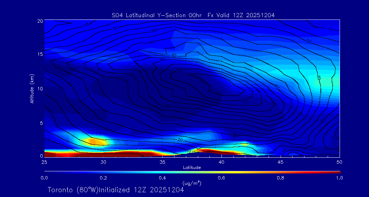The image size is (369, 197).
Task: Click the "1.0" color scale value
Action: (339, 178)
